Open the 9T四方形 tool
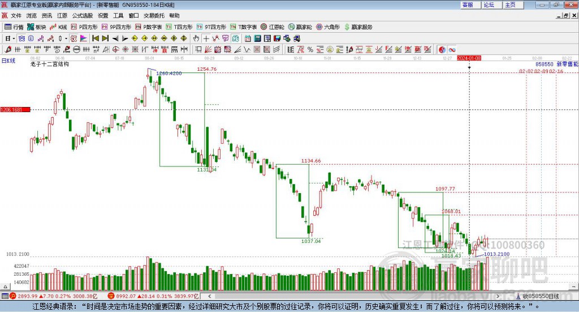Screen dimensions: 579x312 (x=211, y=27)
